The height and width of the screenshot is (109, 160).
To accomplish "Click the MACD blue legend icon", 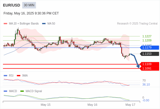I will coord(5,91).
